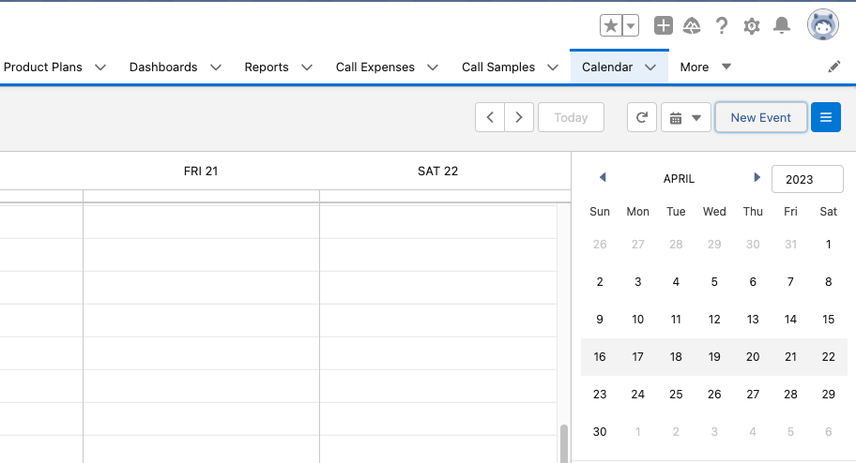This screenshot has width=856, height=463.
Task: Open the Notifications bell
Action: (781, 26)
